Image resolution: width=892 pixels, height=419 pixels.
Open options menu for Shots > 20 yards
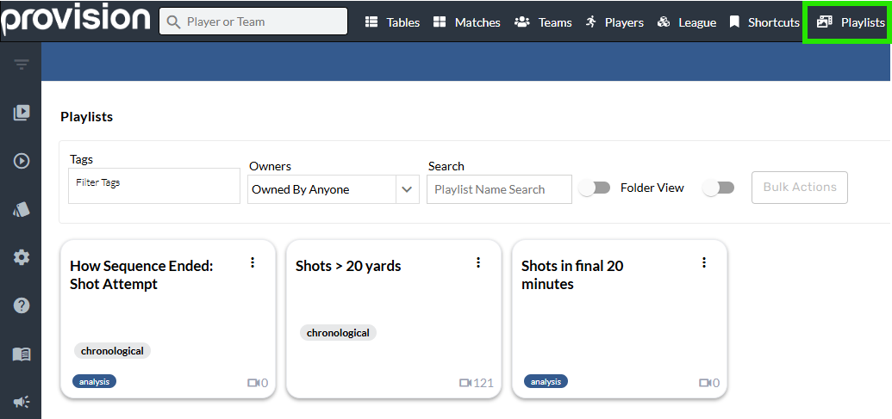(478, 262)
